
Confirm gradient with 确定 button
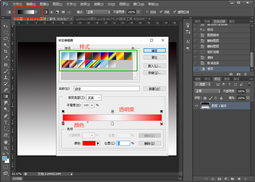(154, 50)
